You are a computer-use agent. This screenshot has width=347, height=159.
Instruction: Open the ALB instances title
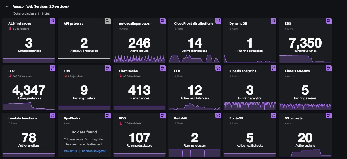20,23
